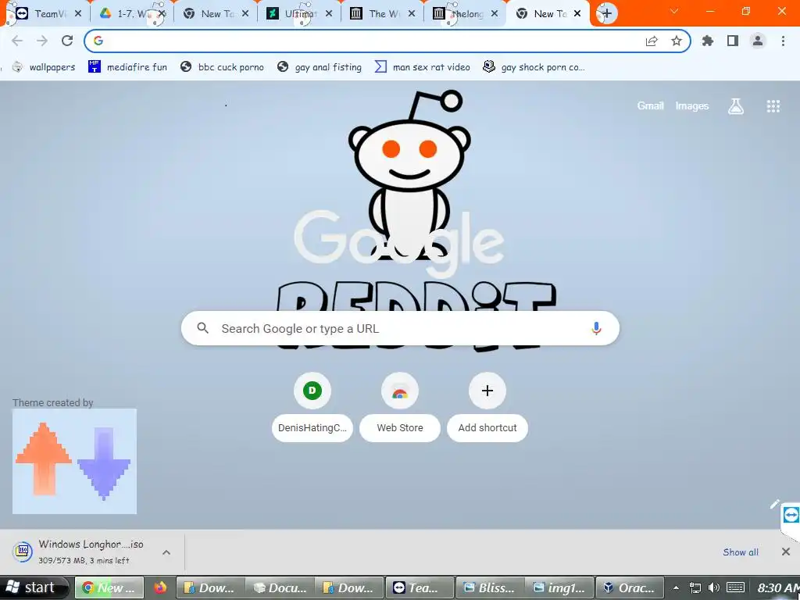
Task: Click the ISO file icon in the download bar
Action: [23, 552]
